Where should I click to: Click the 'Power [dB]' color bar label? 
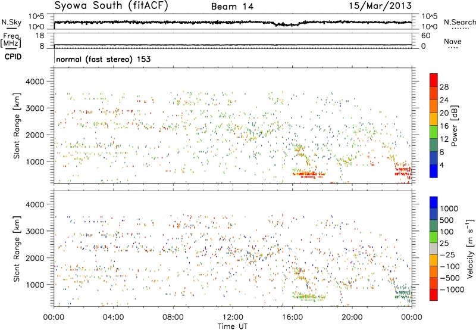coord(455,126)
